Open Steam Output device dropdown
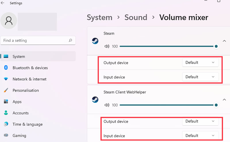 pyautogui.click(x=200, y=63)
